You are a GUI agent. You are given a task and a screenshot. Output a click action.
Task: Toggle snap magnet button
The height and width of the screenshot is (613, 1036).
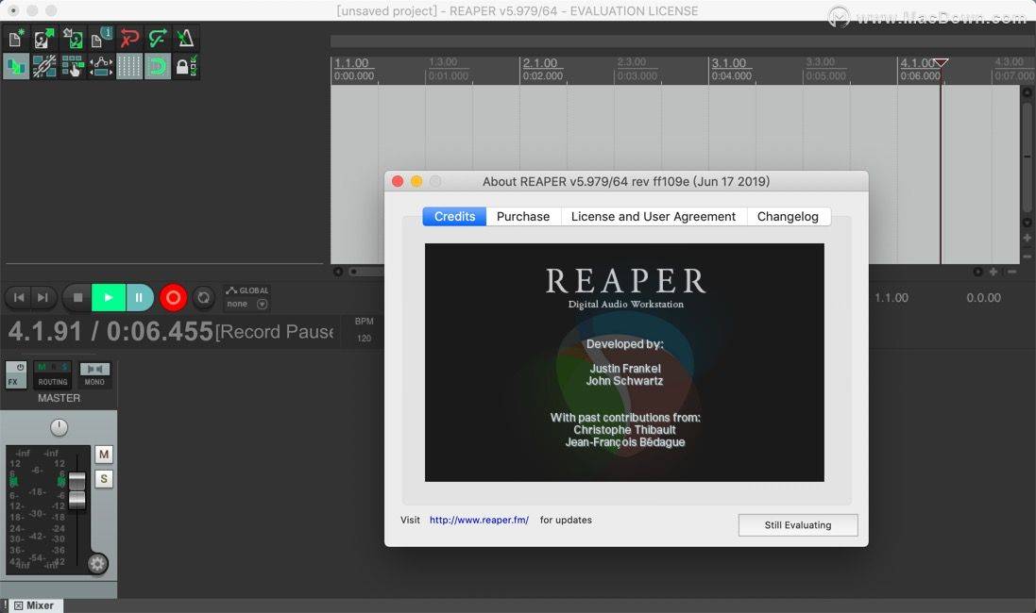point(158,67)
